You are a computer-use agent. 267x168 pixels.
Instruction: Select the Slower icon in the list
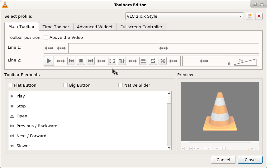(x=12, y=146)
